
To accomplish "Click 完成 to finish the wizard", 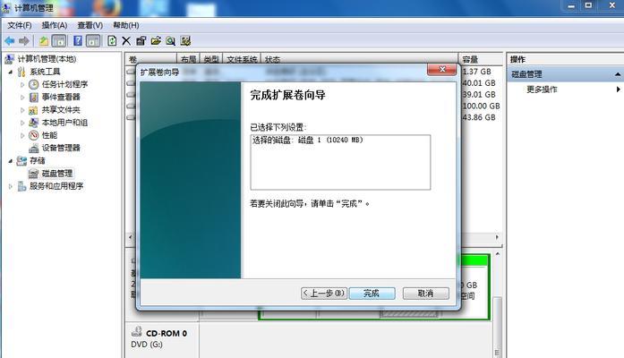I will coord(372,294).
